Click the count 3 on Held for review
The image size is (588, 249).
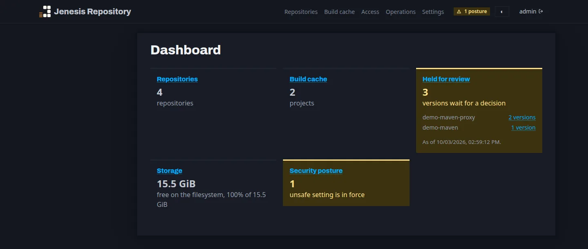425,92
